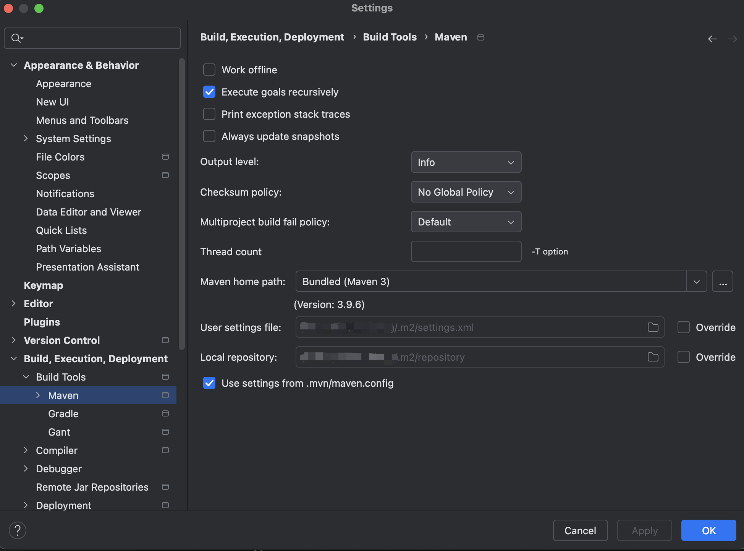Click the forward navigation arrow

(732, 39)
